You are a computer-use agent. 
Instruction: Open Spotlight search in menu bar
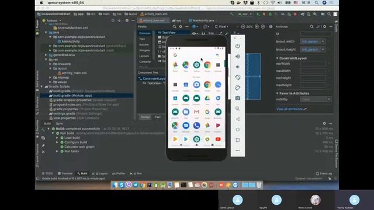click(316, 2)
